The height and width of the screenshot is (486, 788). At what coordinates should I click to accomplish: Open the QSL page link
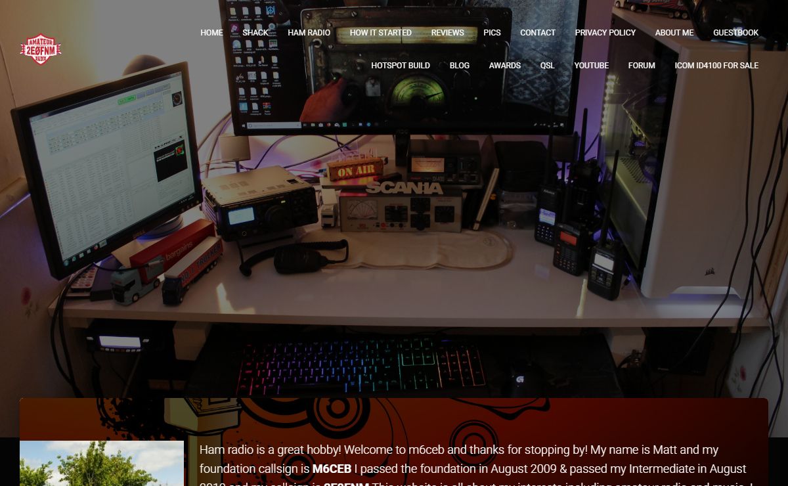[548, 66]
